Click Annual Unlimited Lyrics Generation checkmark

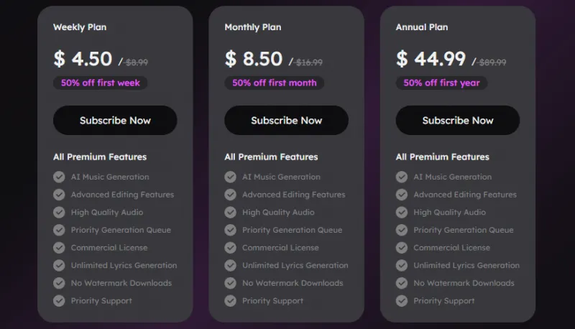point(402,265)
